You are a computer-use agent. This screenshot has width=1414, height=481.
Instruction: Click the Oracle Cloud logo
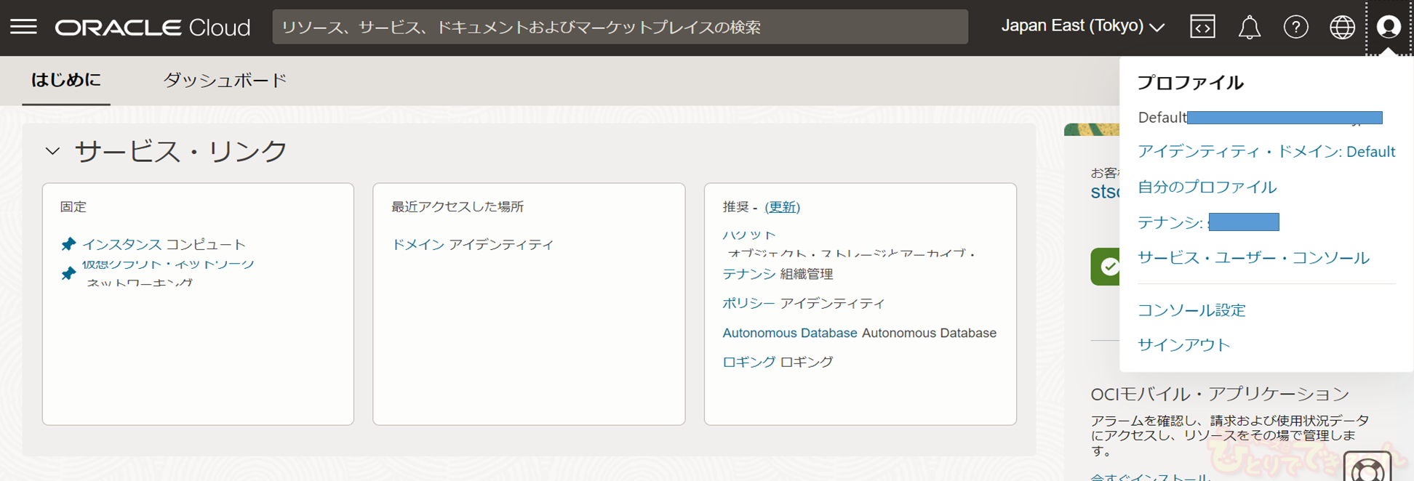pyautogui.click(x=153, y=28)
